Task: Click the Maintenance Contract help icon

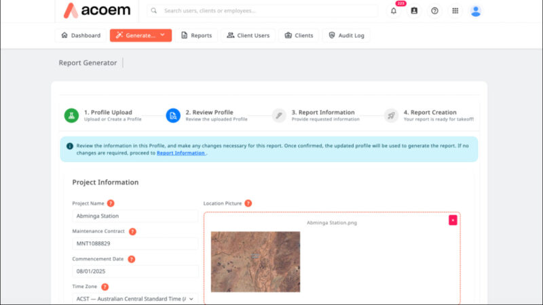Action: click(x=132, y=231)
